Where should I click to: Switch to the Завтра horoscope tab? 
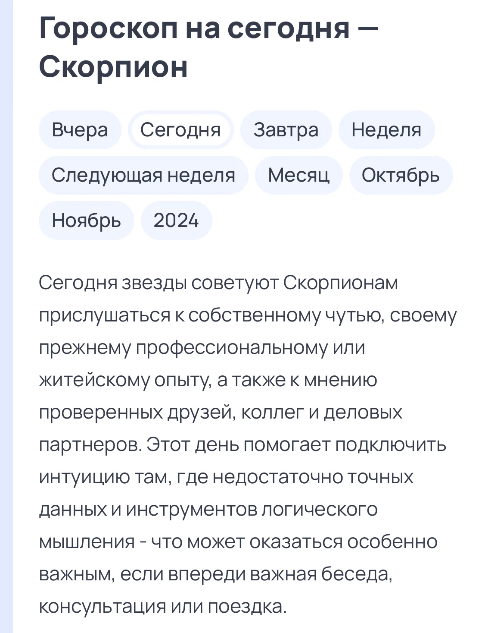[x=286, y=130]
